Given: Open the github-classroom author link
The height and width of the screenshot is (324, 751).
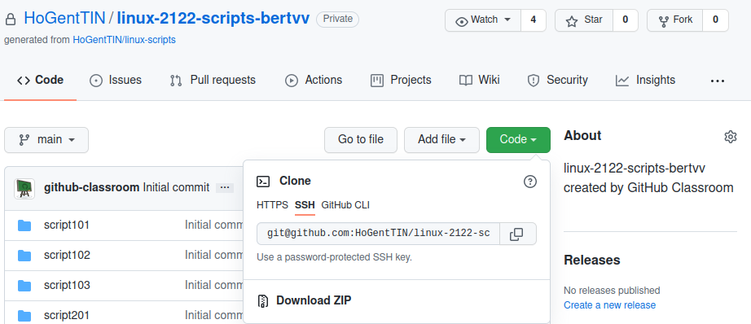Looking at the screenshot, I should pyautogui.click(x=91, y=187).
